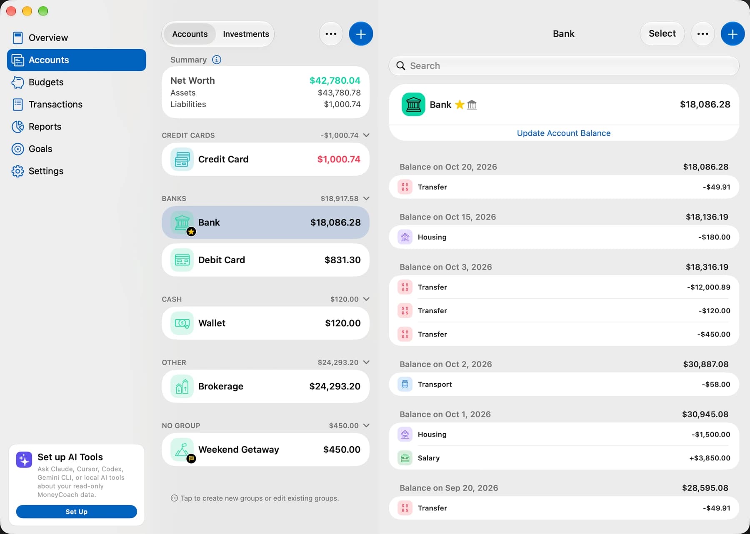Screen dimensions: 750x534
Task: Click the Credit Card account icon
Action: [x=182, y=159]
